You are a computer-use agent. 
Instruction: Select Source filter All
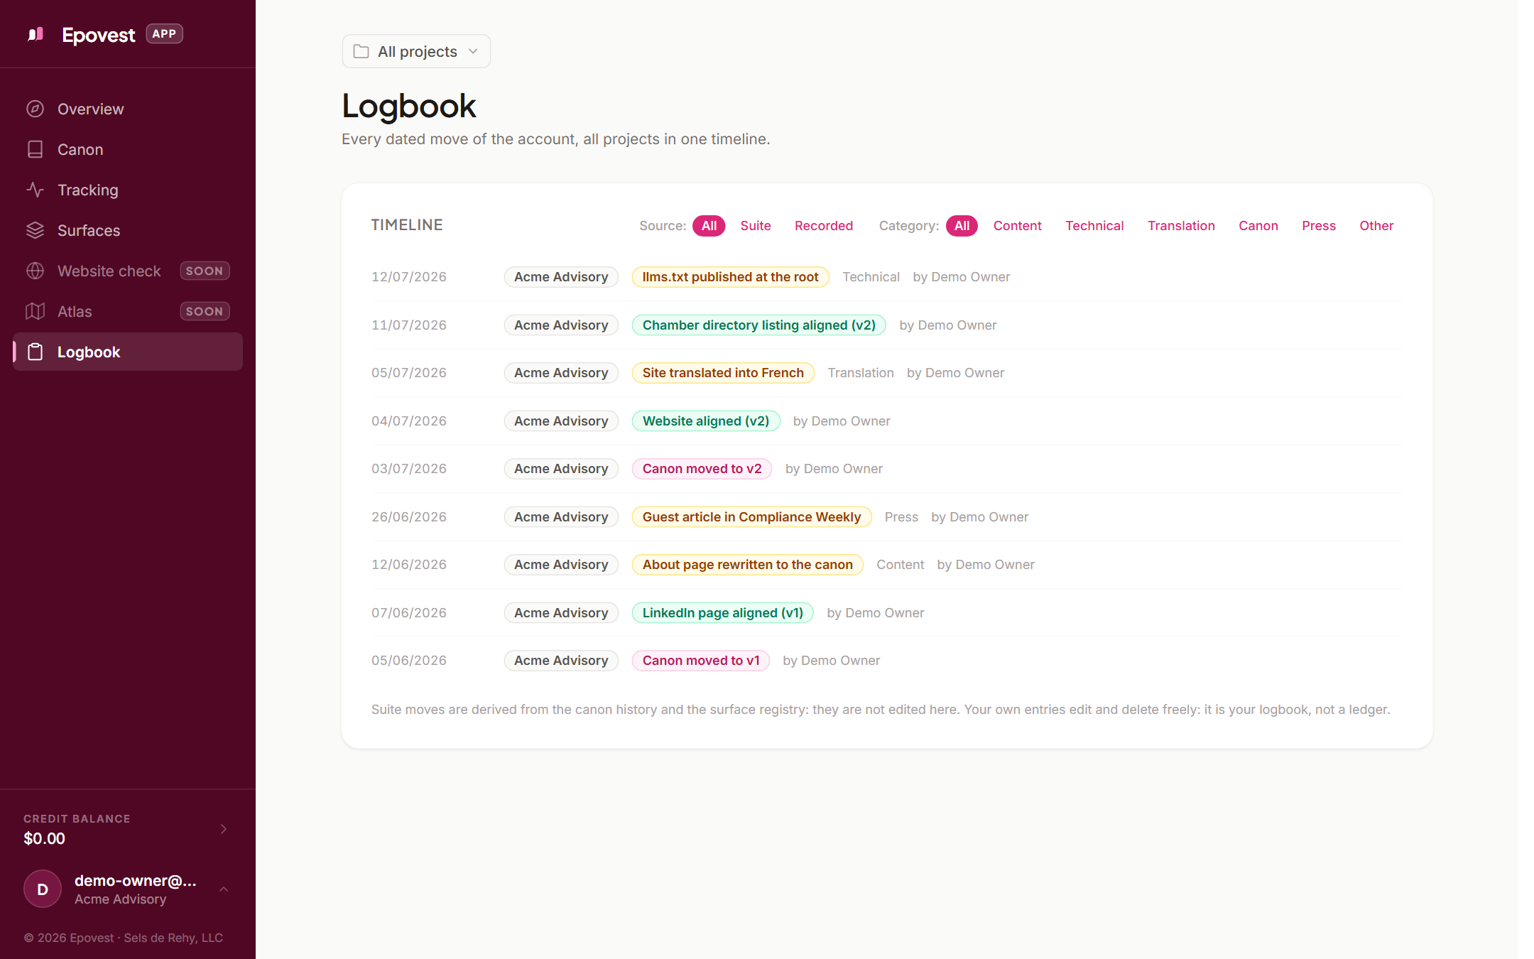[709, 226]
